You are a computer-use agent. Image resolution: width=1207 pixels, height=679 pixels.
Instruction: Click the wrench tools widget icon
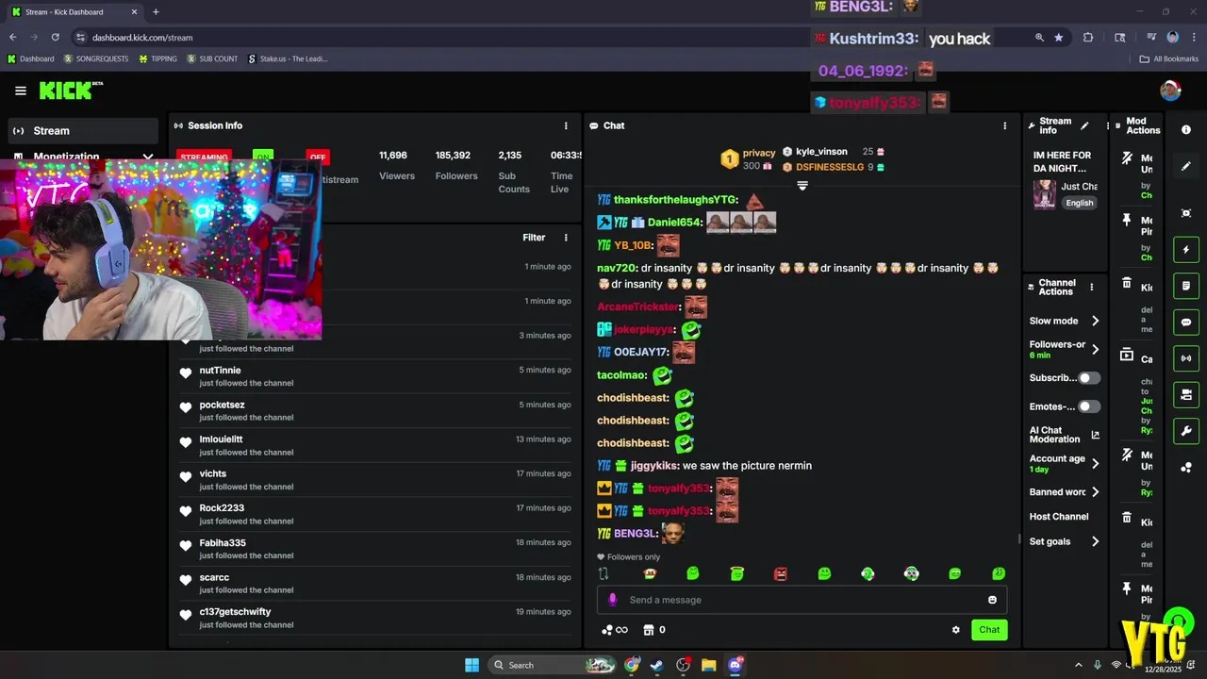pyautogui.click(x=1186, y=431)
